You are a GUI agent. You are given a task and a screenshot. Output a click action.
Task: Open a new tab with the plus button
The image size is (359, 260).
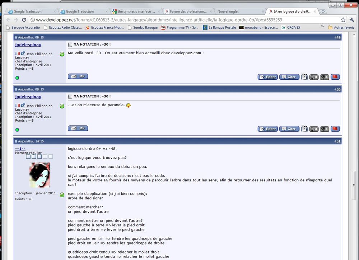[323, 11]
